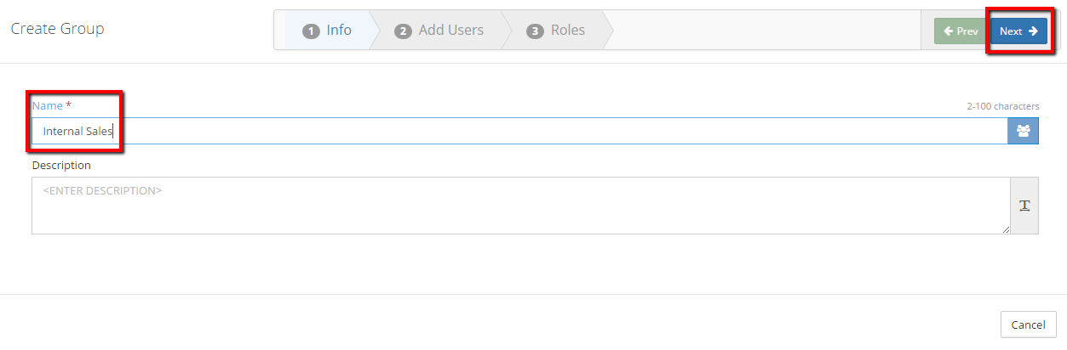
Task: Click the Description field label
Action: pos(61,165)
